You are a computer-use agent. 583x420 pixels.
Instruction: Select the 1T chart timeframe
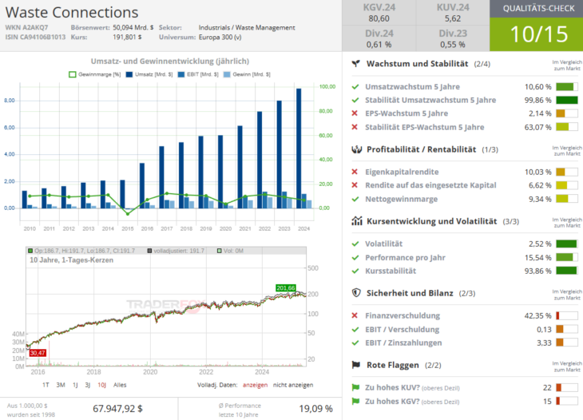pos(46,385)
